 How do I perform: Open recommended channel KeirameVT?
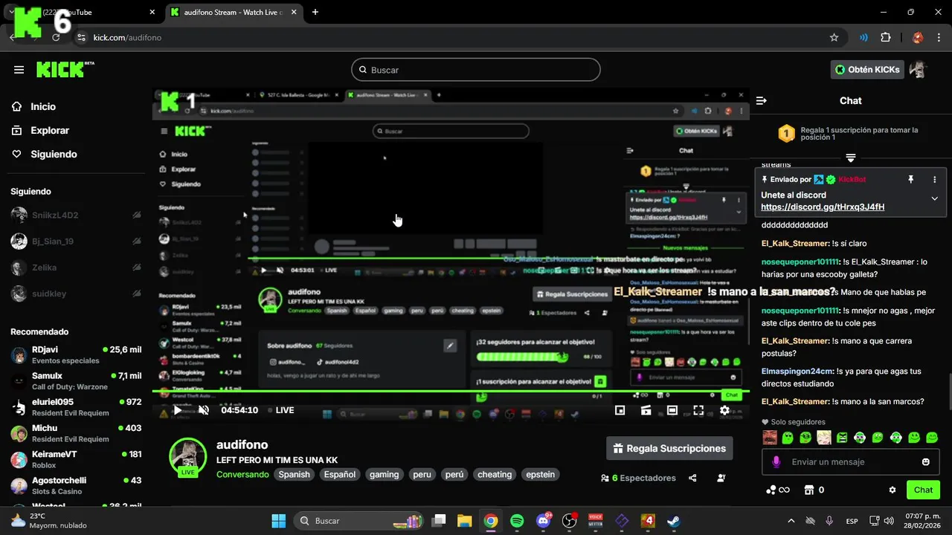(x=75, y=459)
